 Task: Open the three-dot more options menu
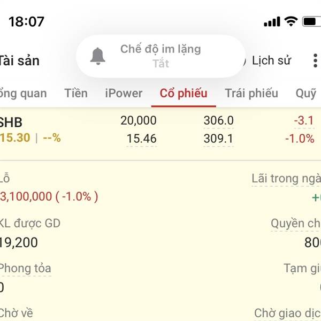coord(315,60)
